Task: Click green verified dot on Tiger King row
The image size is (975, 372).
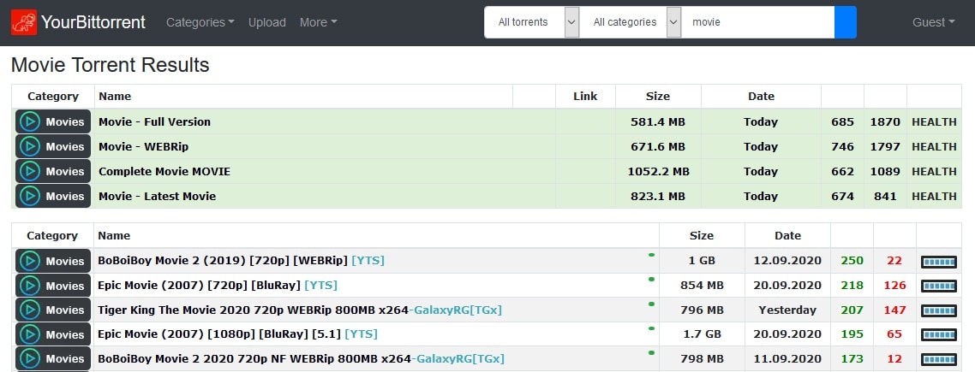Action: click(x=651, y=304)
